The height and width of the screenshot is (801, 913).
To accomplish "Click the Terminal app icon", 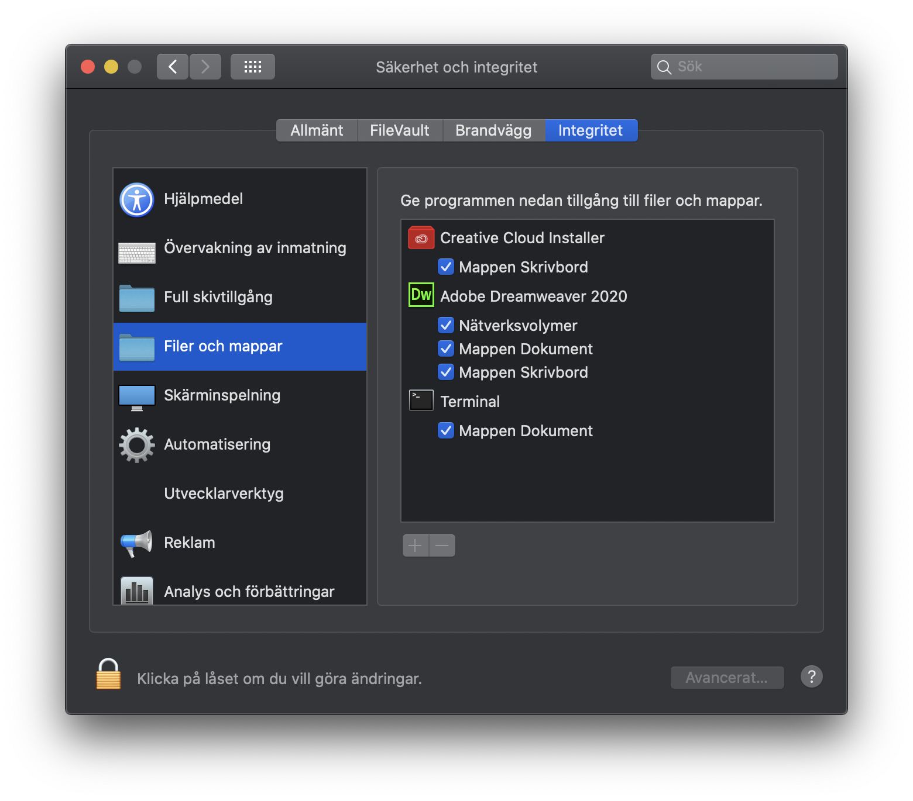I will pyautogui.click(x=421, y=400).
